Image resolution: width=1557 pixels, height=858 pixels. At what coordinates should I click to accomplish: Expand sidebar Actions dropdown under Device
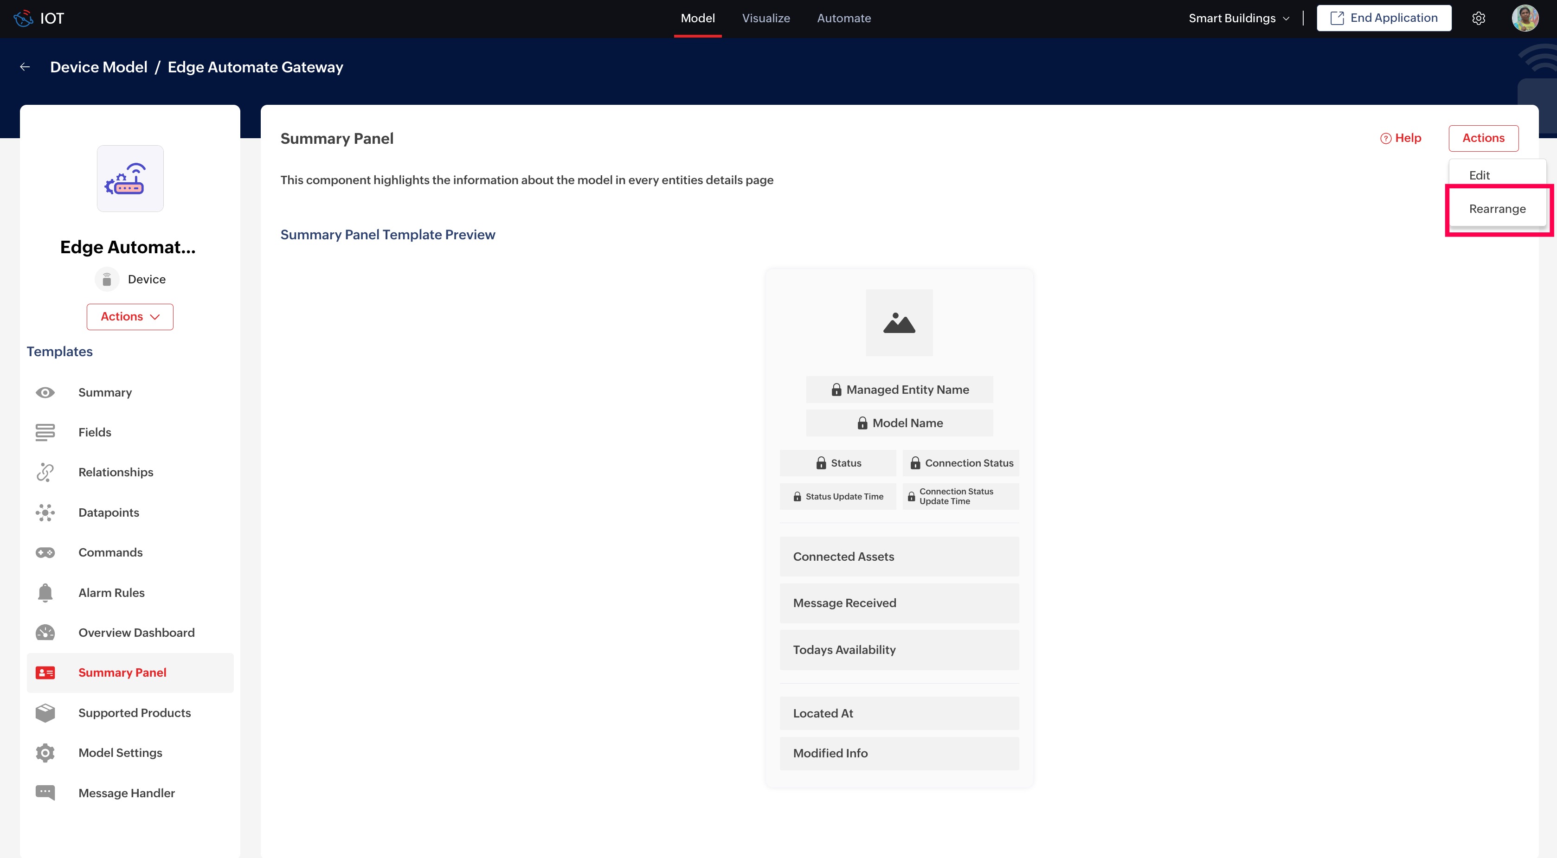tap(129, 317)
